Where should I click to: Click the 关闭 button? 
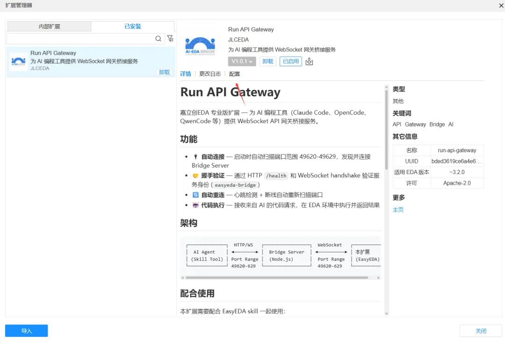481,331
